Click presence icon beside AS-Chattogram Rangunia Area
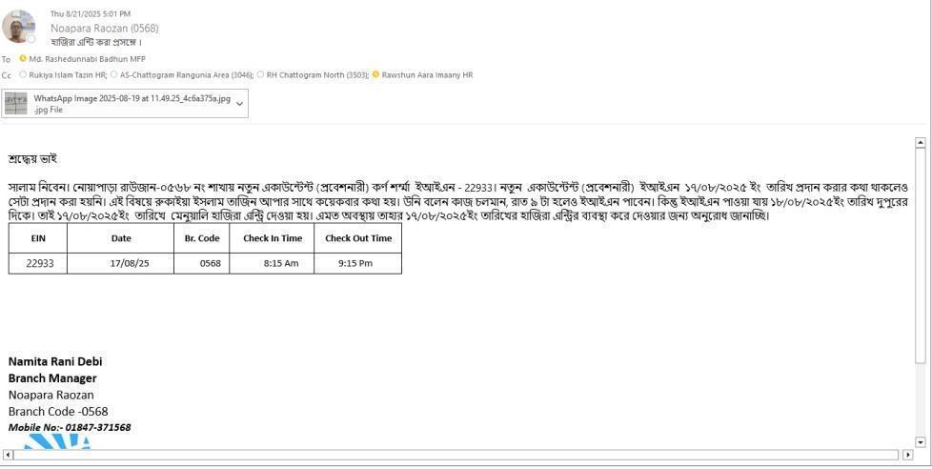Image resolution: width=932 pixels, height=469 pixels. click(114, 74)
